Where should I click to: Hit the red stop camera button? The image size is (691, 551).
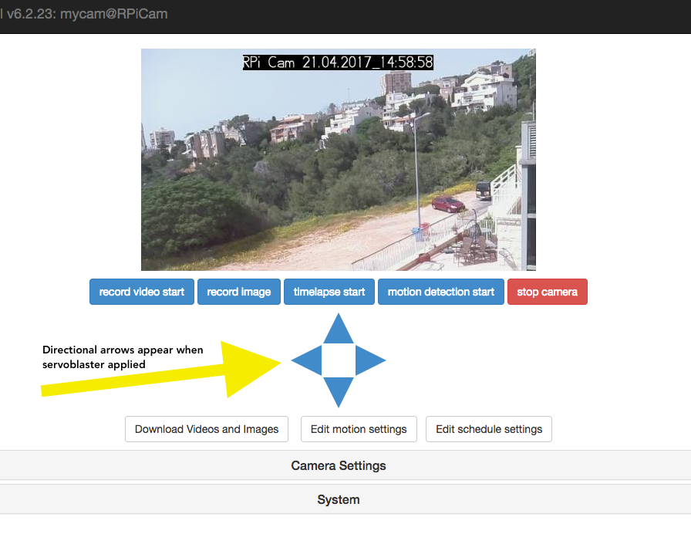[547, 292]
